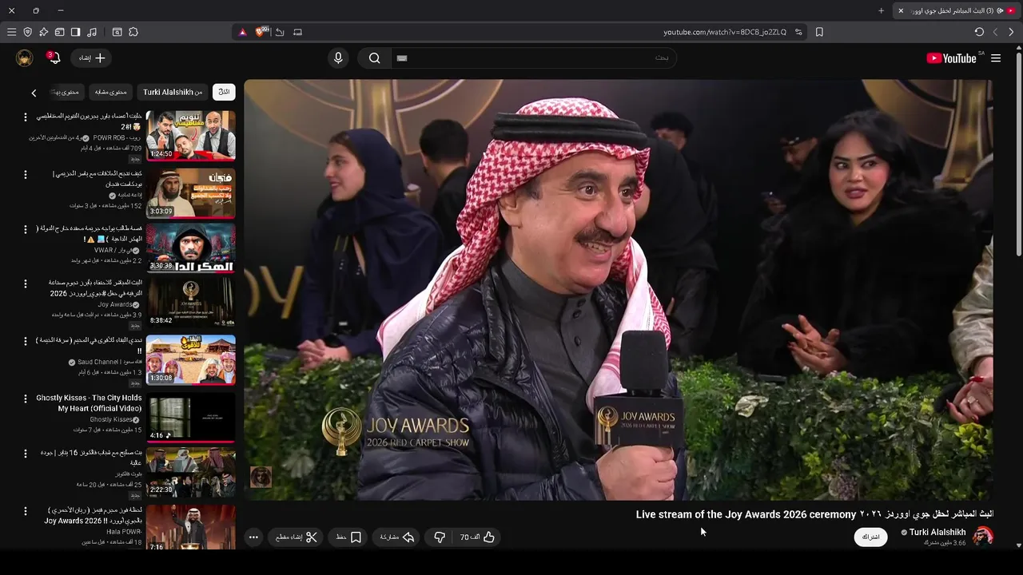Open options for Finjan podcast video
The image size is (1023, 575).
(25, 174)
